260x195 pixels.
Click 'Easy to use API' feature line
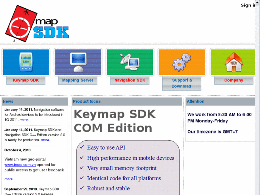click(x=106, y=147)
